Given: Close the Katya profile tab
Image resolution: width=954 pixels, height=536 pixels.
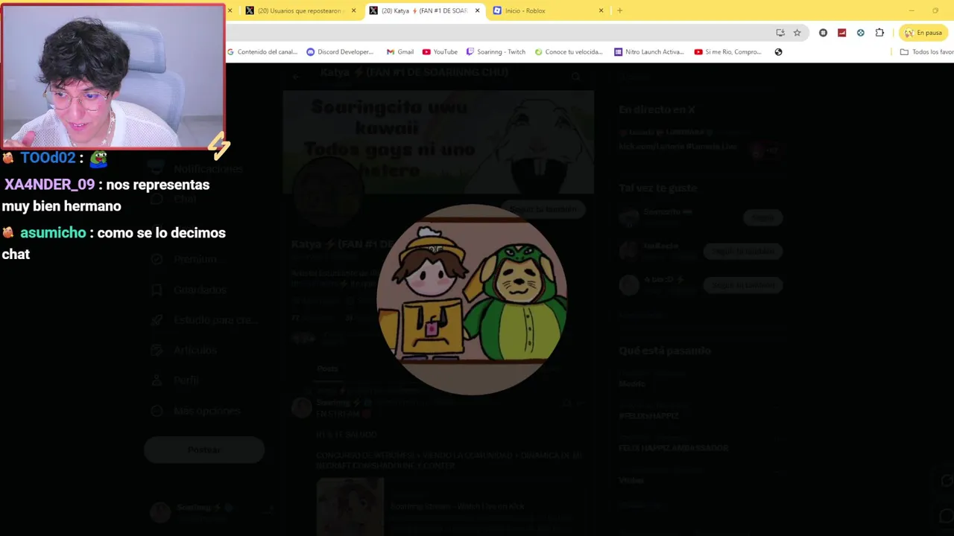Looking at the screenshot, I should 477,10.
